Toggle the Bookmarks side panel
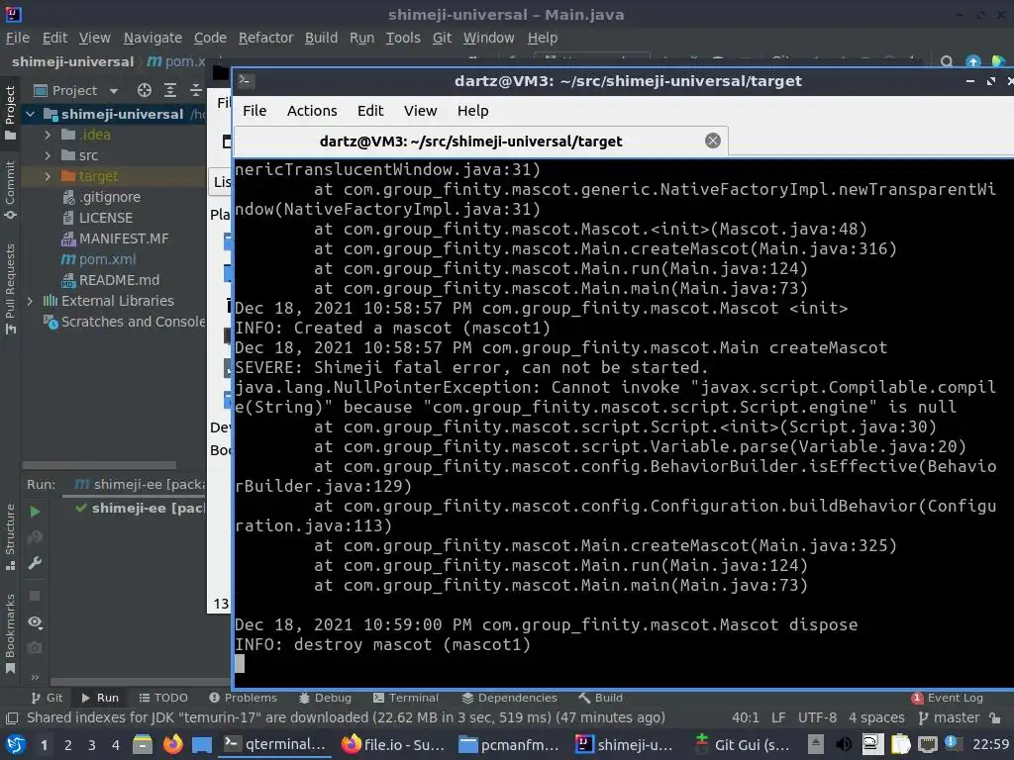Screen dimensions: 1014x760 pyautogui.click(x=10, y=633)
